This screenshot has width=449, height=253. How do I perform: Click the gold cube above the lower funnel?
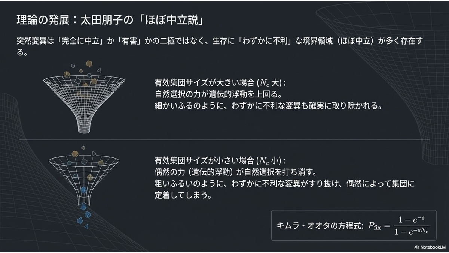75,153
